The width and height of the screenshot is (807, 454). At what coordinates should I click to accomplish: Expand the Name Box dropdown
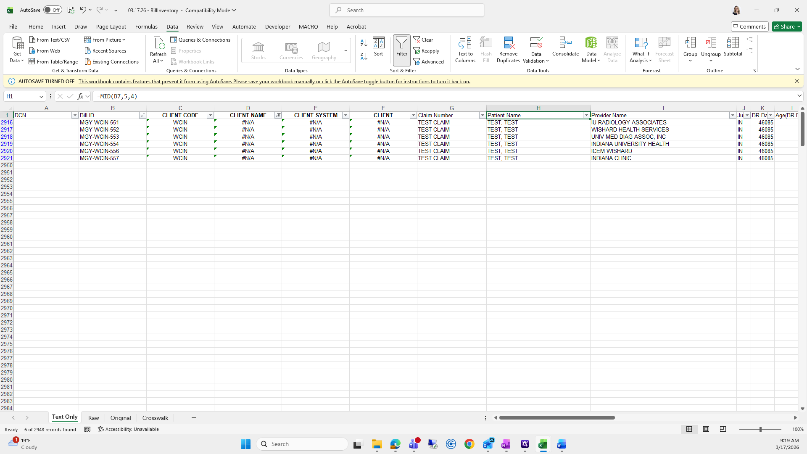pos(41,97)
